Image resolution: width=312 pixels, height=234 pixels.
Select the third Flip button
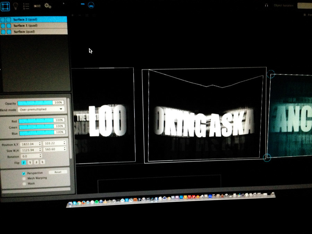tap(36, 162)
